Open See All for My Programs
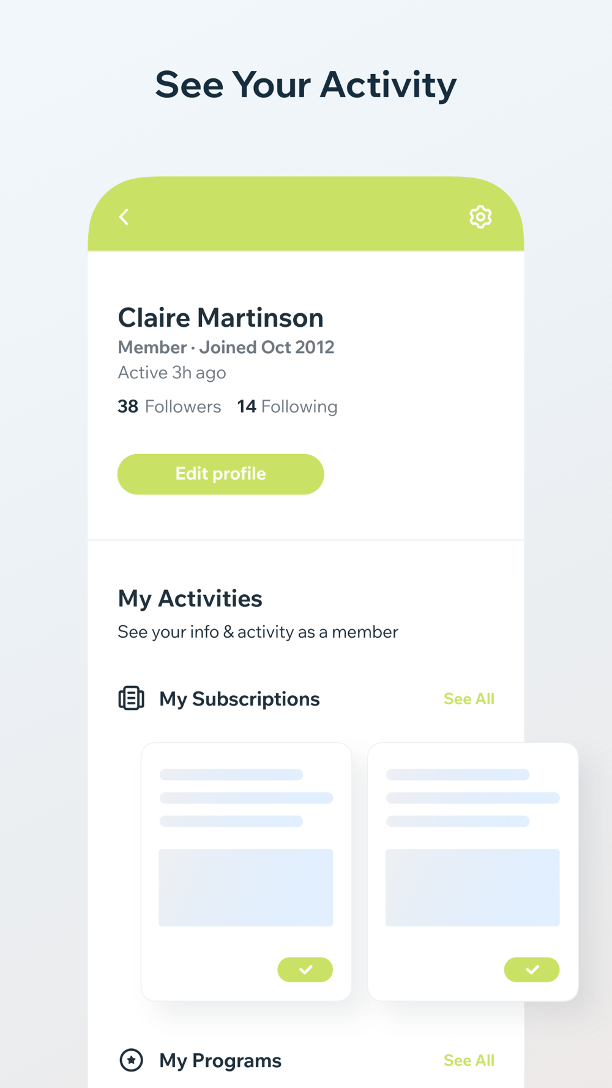This screenshot has height=1088, width=612. [469, 1060]
